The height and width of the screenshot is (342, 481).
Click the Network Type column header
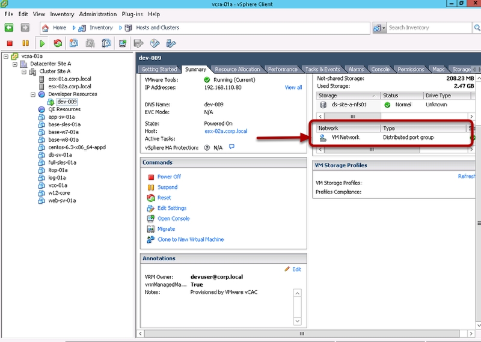[x=424, y=129]
